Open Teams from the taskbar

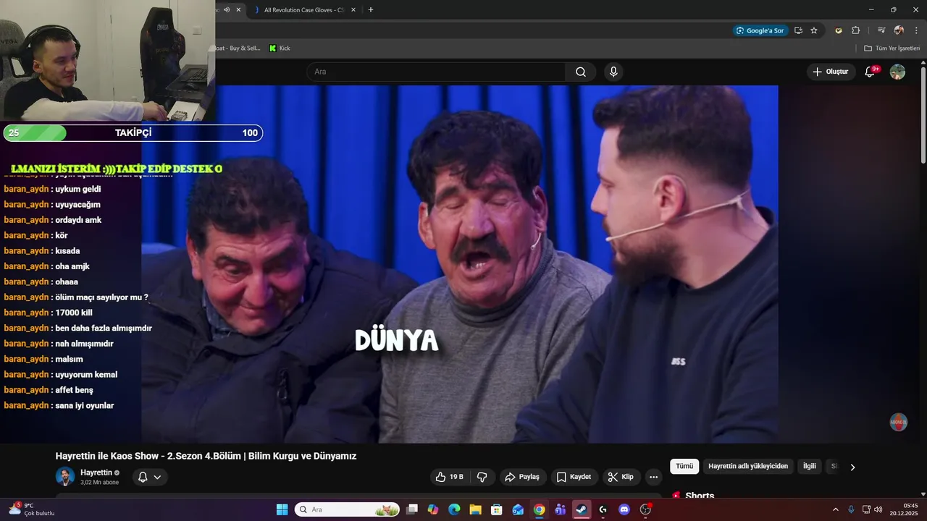pyautogui.click(x=560, y=509)
